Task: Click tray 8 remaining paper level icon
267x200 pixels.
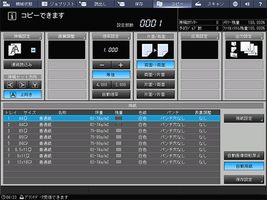Action: pyautogui.click(x=119, y=162)
